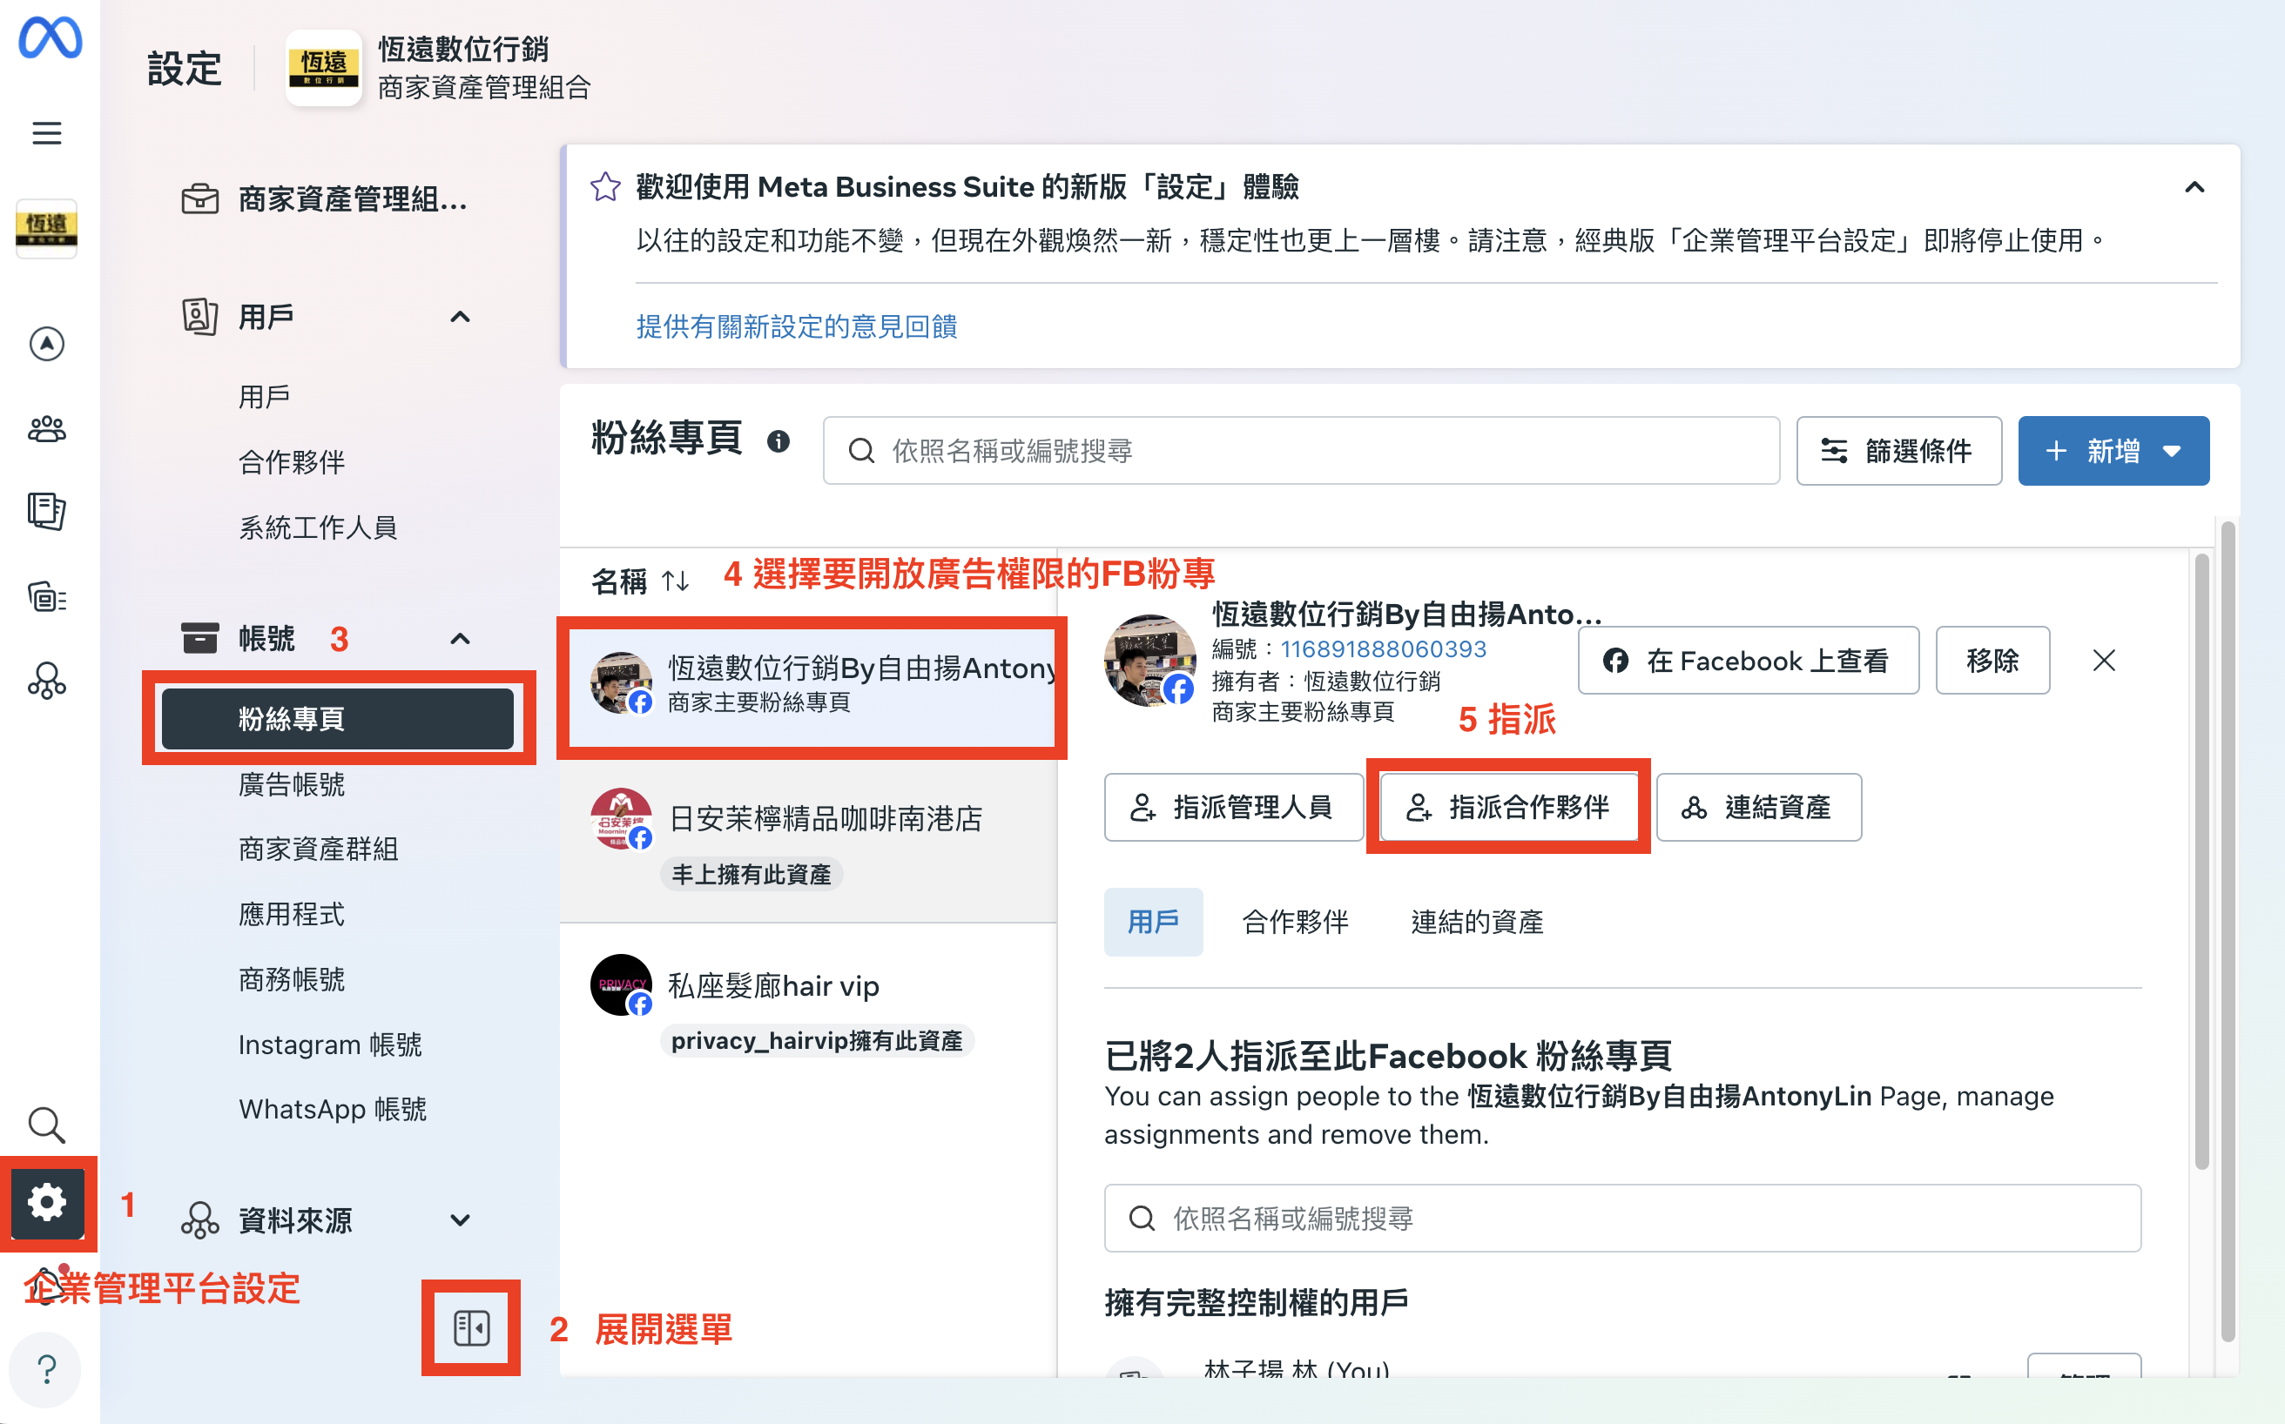Click the info icon beside 粉絲專頁 heading
Image resolution: width=2285 pixels, height=1424 pixels.
pos(779,440)
